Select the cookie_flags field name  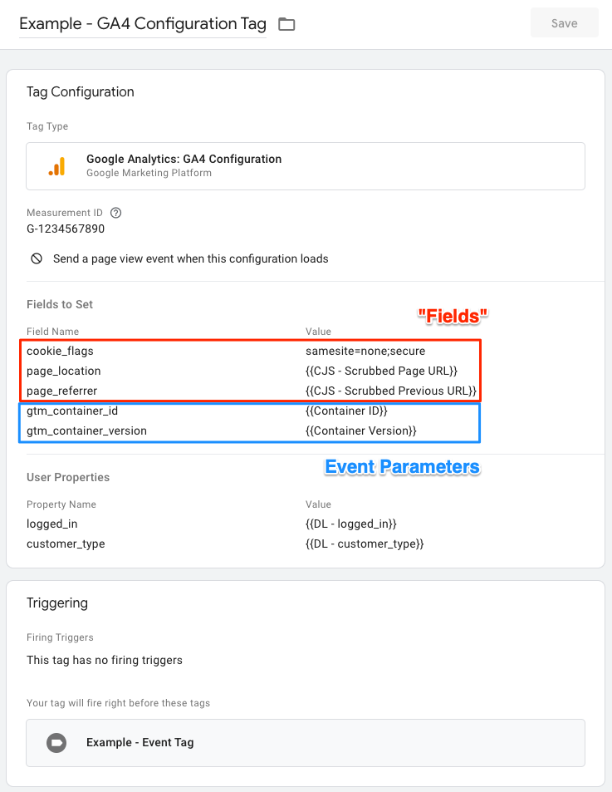(x=60, y=351)
